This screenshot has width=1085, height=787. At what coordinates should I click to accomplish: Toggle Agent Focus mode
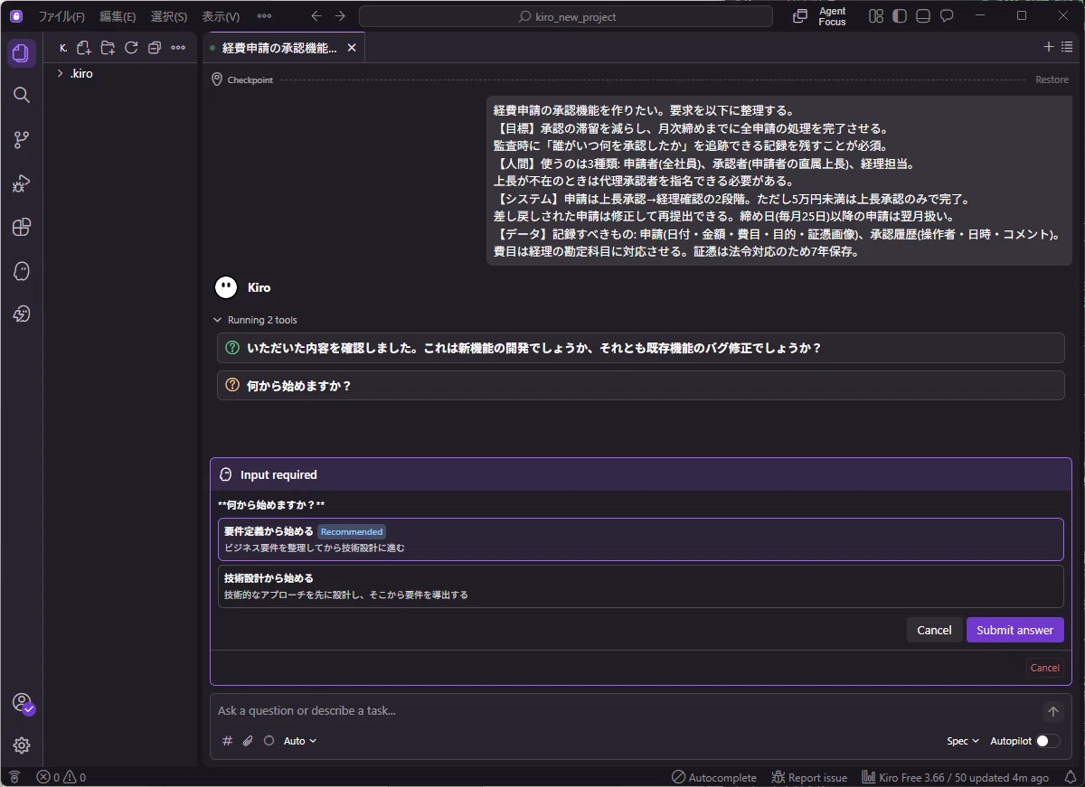[x=820, y=16]
